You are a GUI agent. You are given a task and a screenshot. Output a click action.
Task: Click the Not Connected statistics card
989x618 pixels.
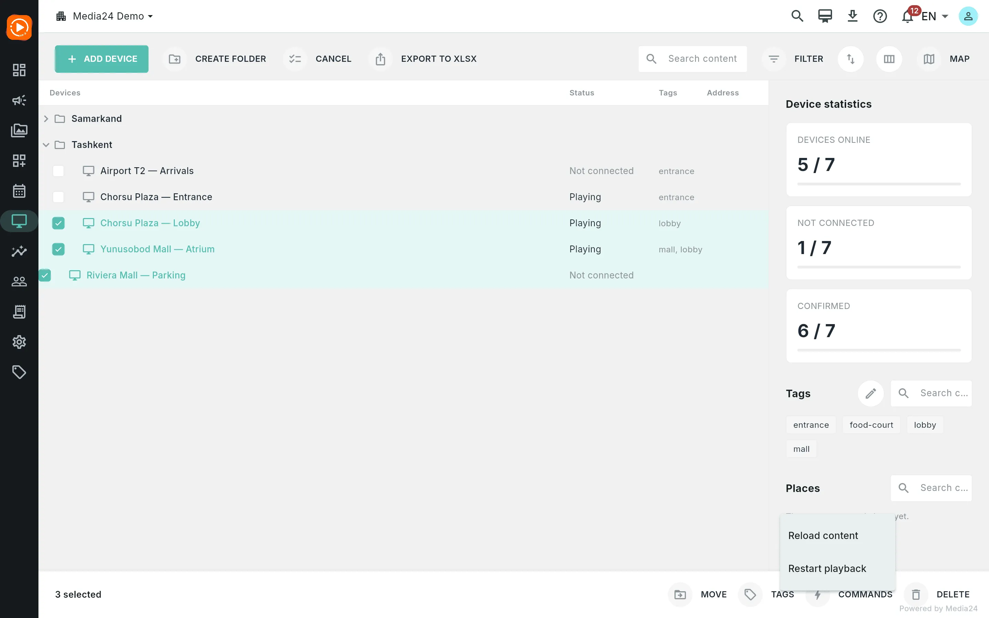879,243
